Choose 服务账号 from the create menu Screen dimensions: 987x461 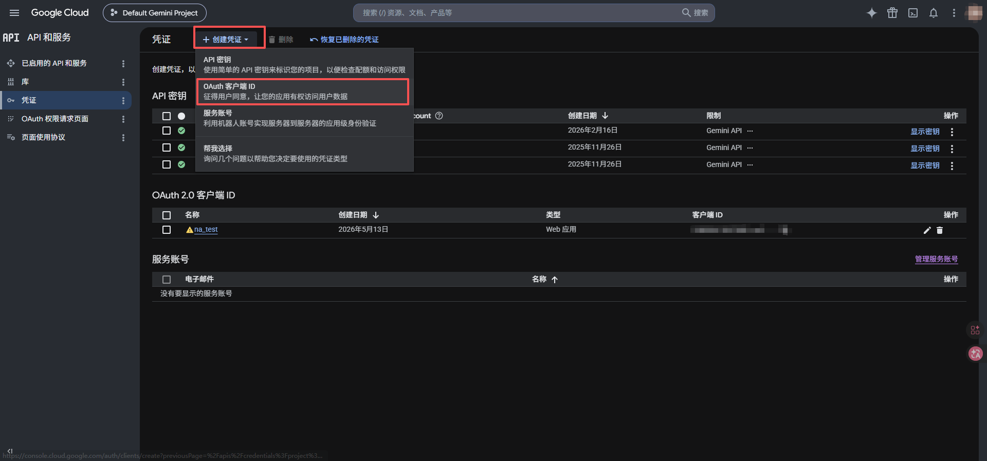point(304,118)
